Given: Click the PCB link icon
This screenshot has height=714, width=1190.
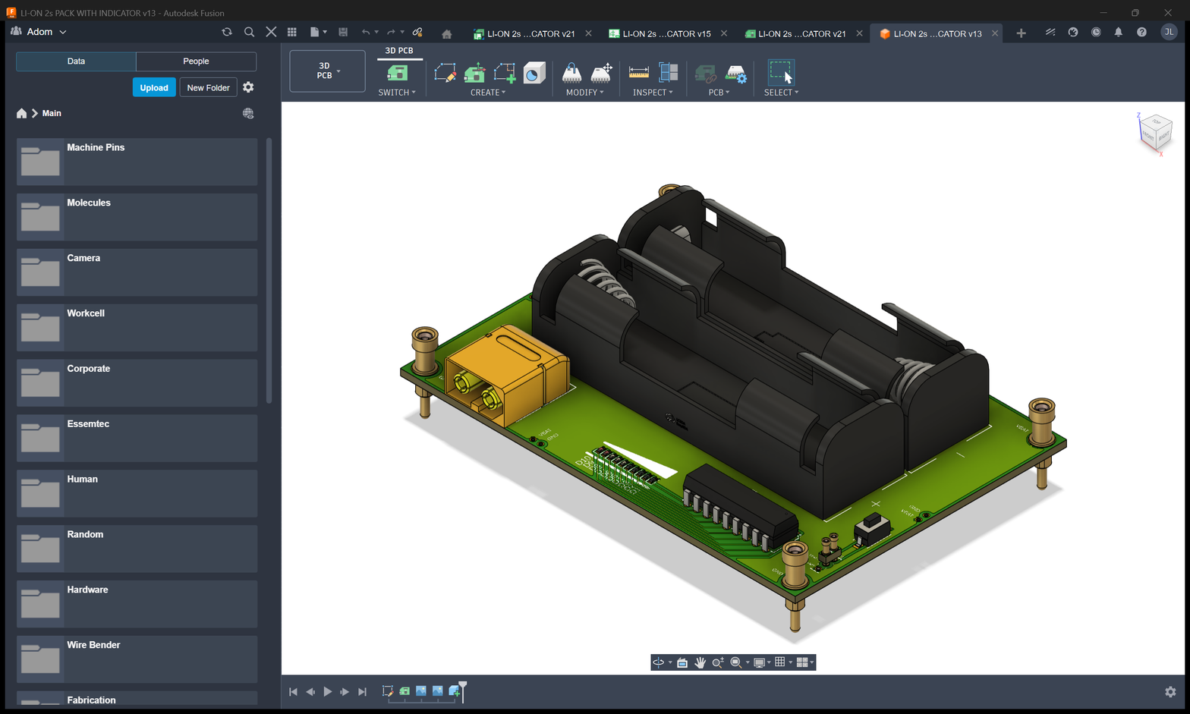Looking at the screenshot, I should (x=706, y=74).
